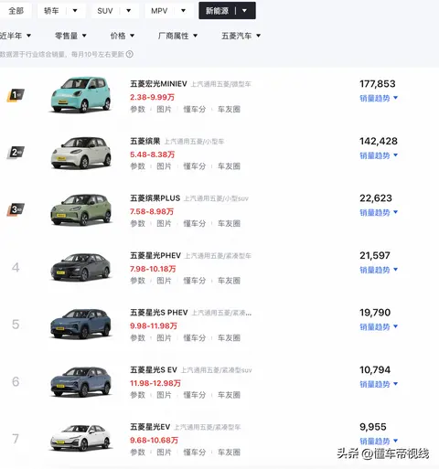Open 参数 for 五菱星光EV
Image resolution: width=439 pixels, height=469 pixels.
click(138, 453)
